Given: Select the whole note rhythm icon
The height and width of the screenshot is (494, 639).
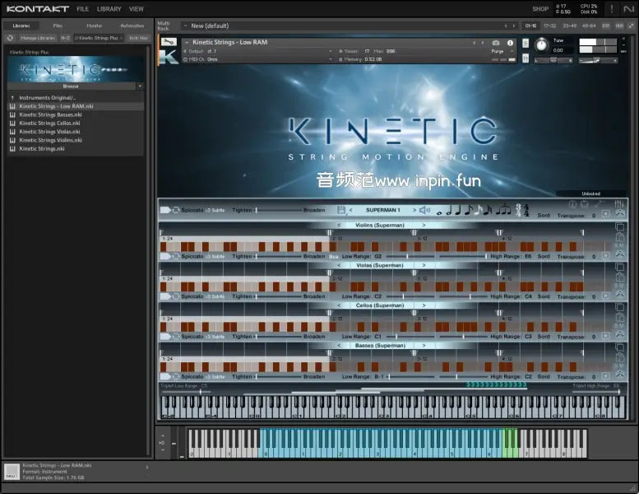Looking at the screenshot, I should pos(438,212).
